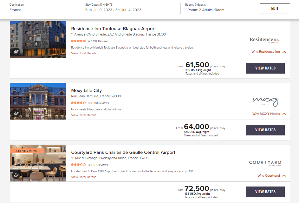Click the Moxy Hotels brand logo
The width and height of the screenshot is (299, 203).
coord(265,102)
